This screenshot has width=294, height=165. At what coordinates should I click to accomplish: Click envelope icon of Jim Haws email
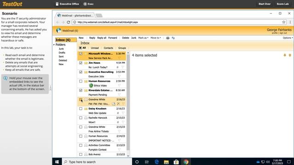click(86, 63)
